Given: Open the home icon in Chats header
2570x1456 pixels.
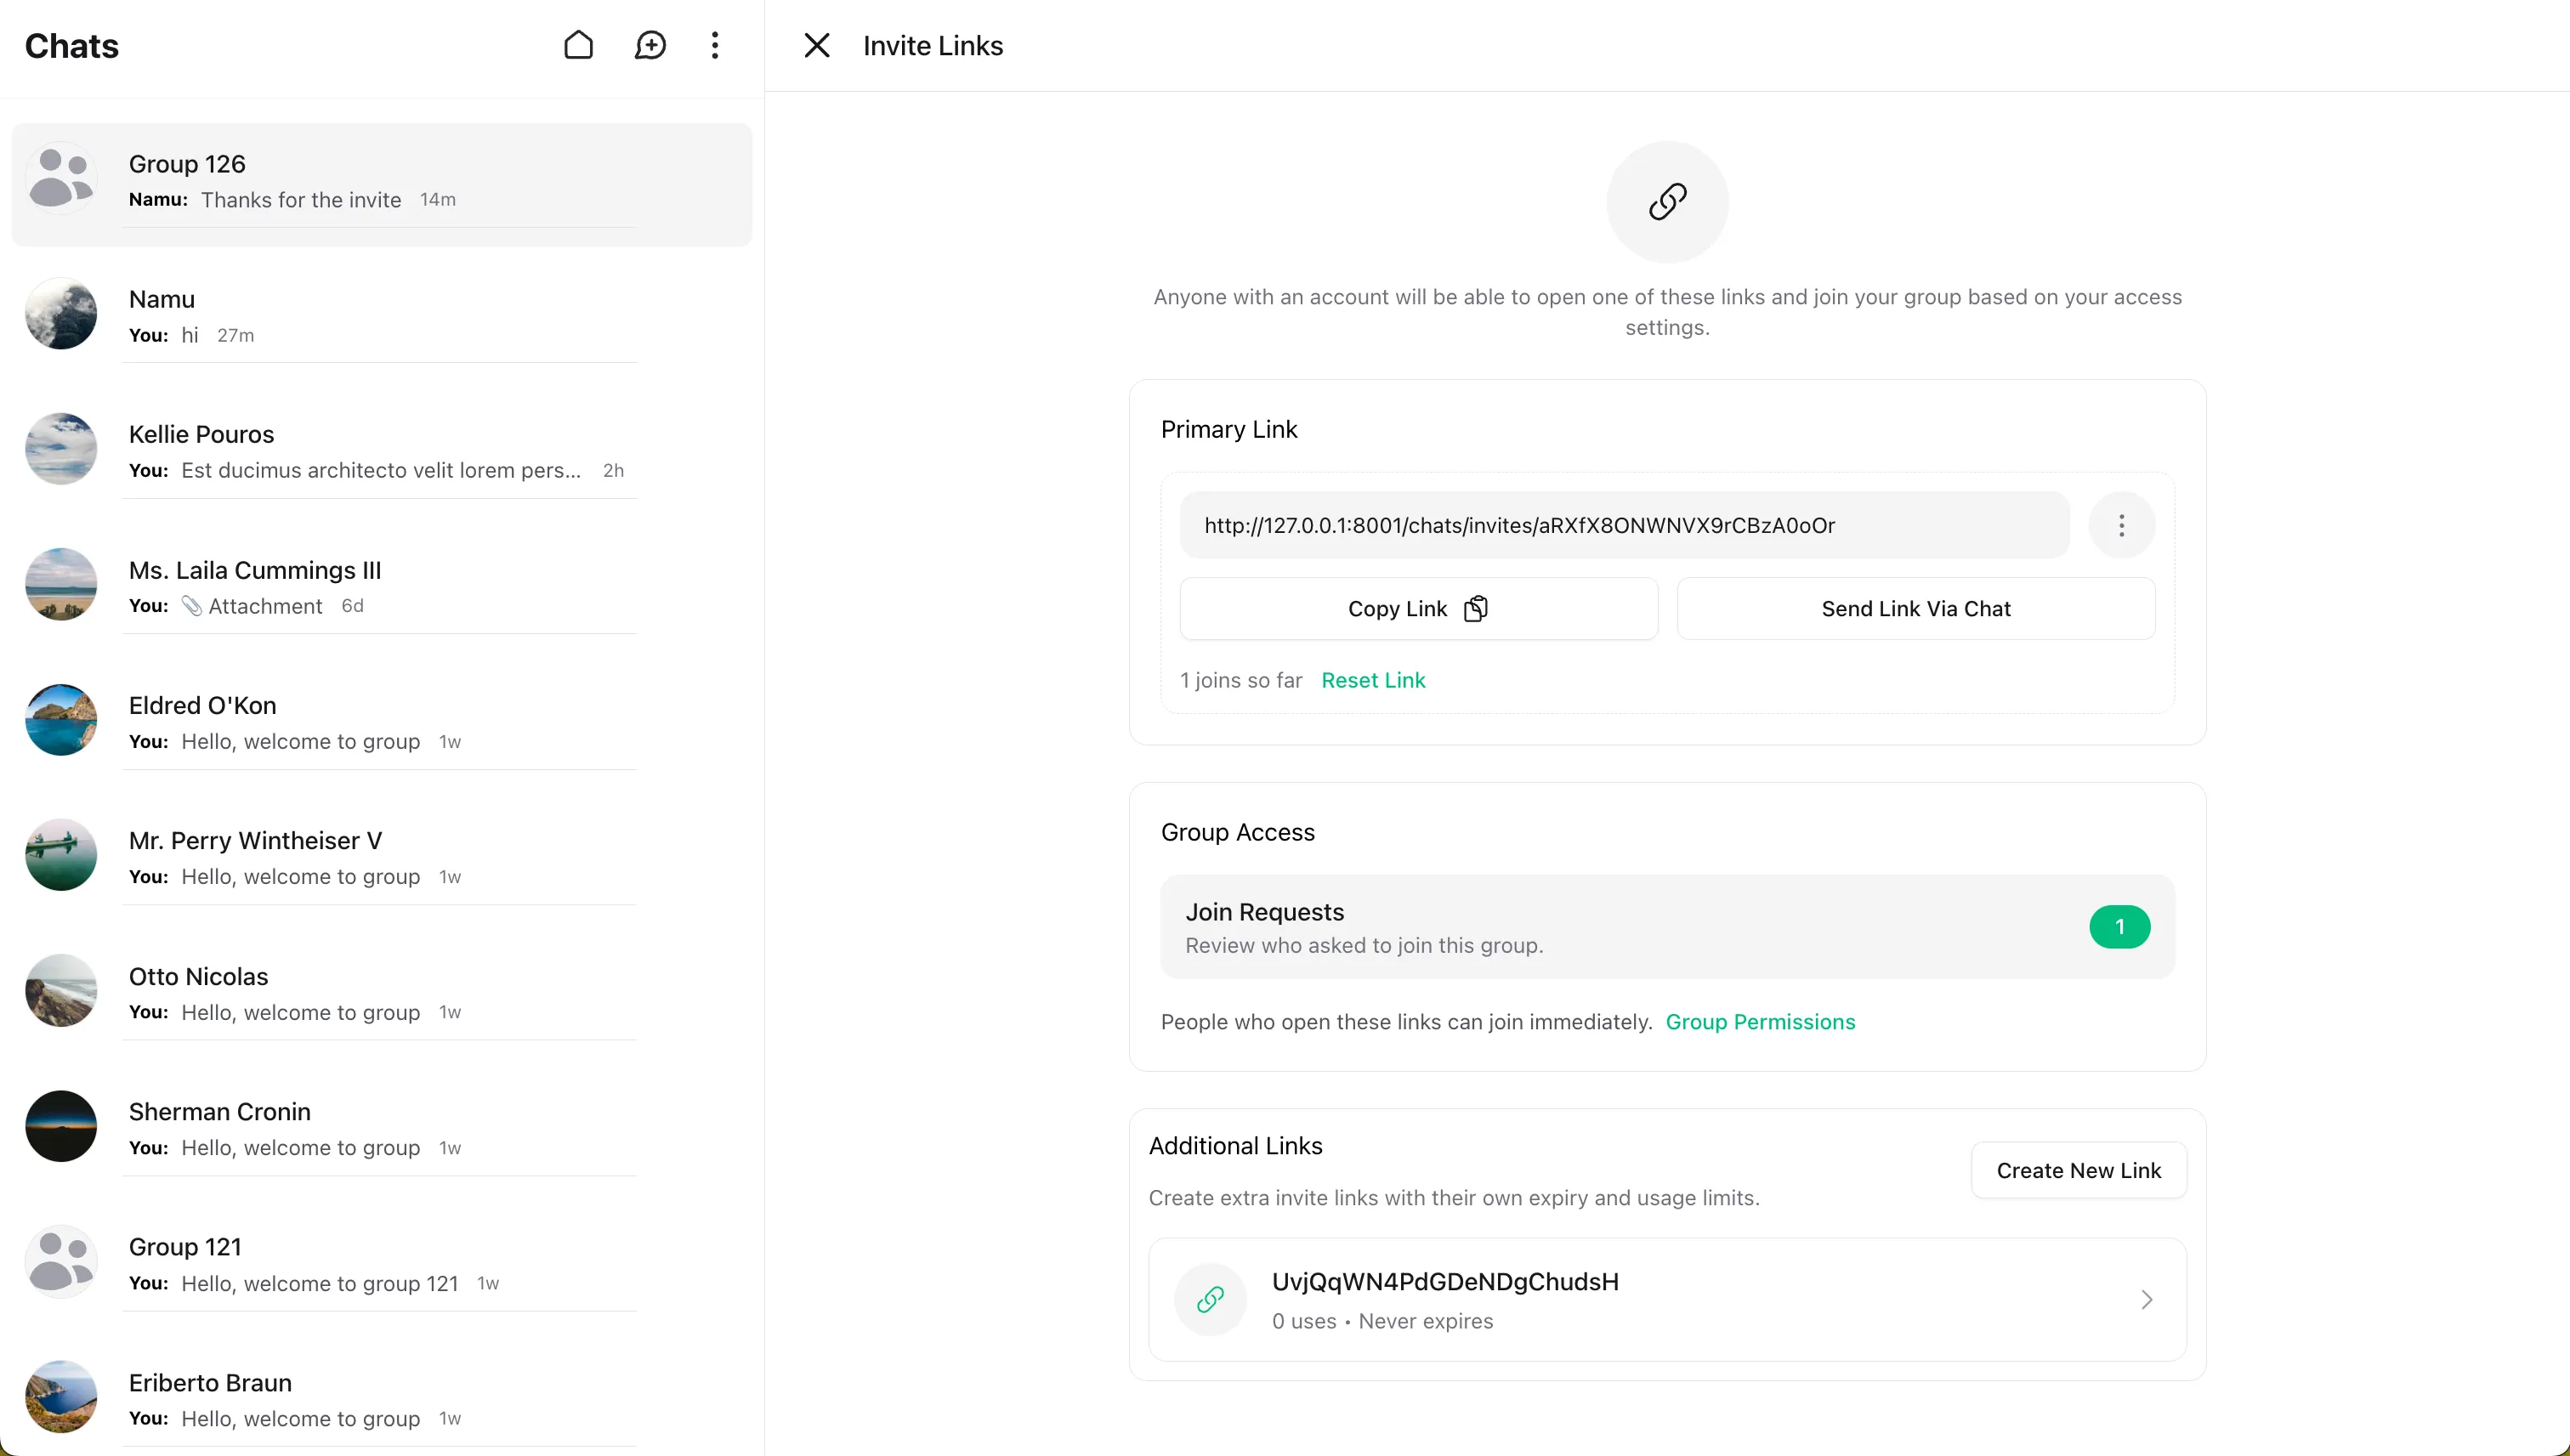Looking at the screenshot, I should point(578,45).
